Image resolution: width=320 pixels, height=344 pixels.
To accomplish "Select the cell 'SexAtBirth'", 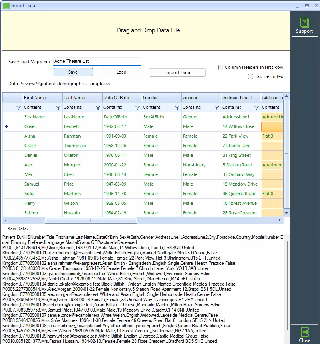I will [x=162, y=117].
